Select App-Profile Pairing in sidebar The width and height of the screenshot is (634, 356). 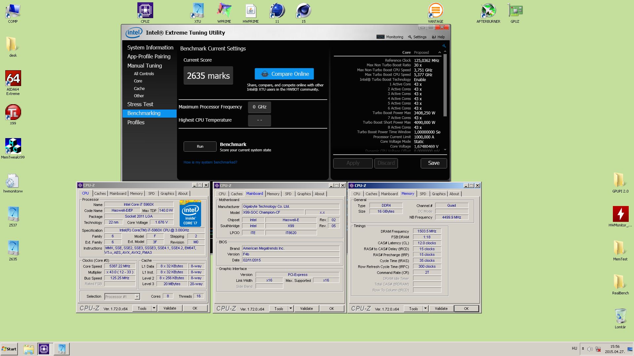click(x=149, y=56)
